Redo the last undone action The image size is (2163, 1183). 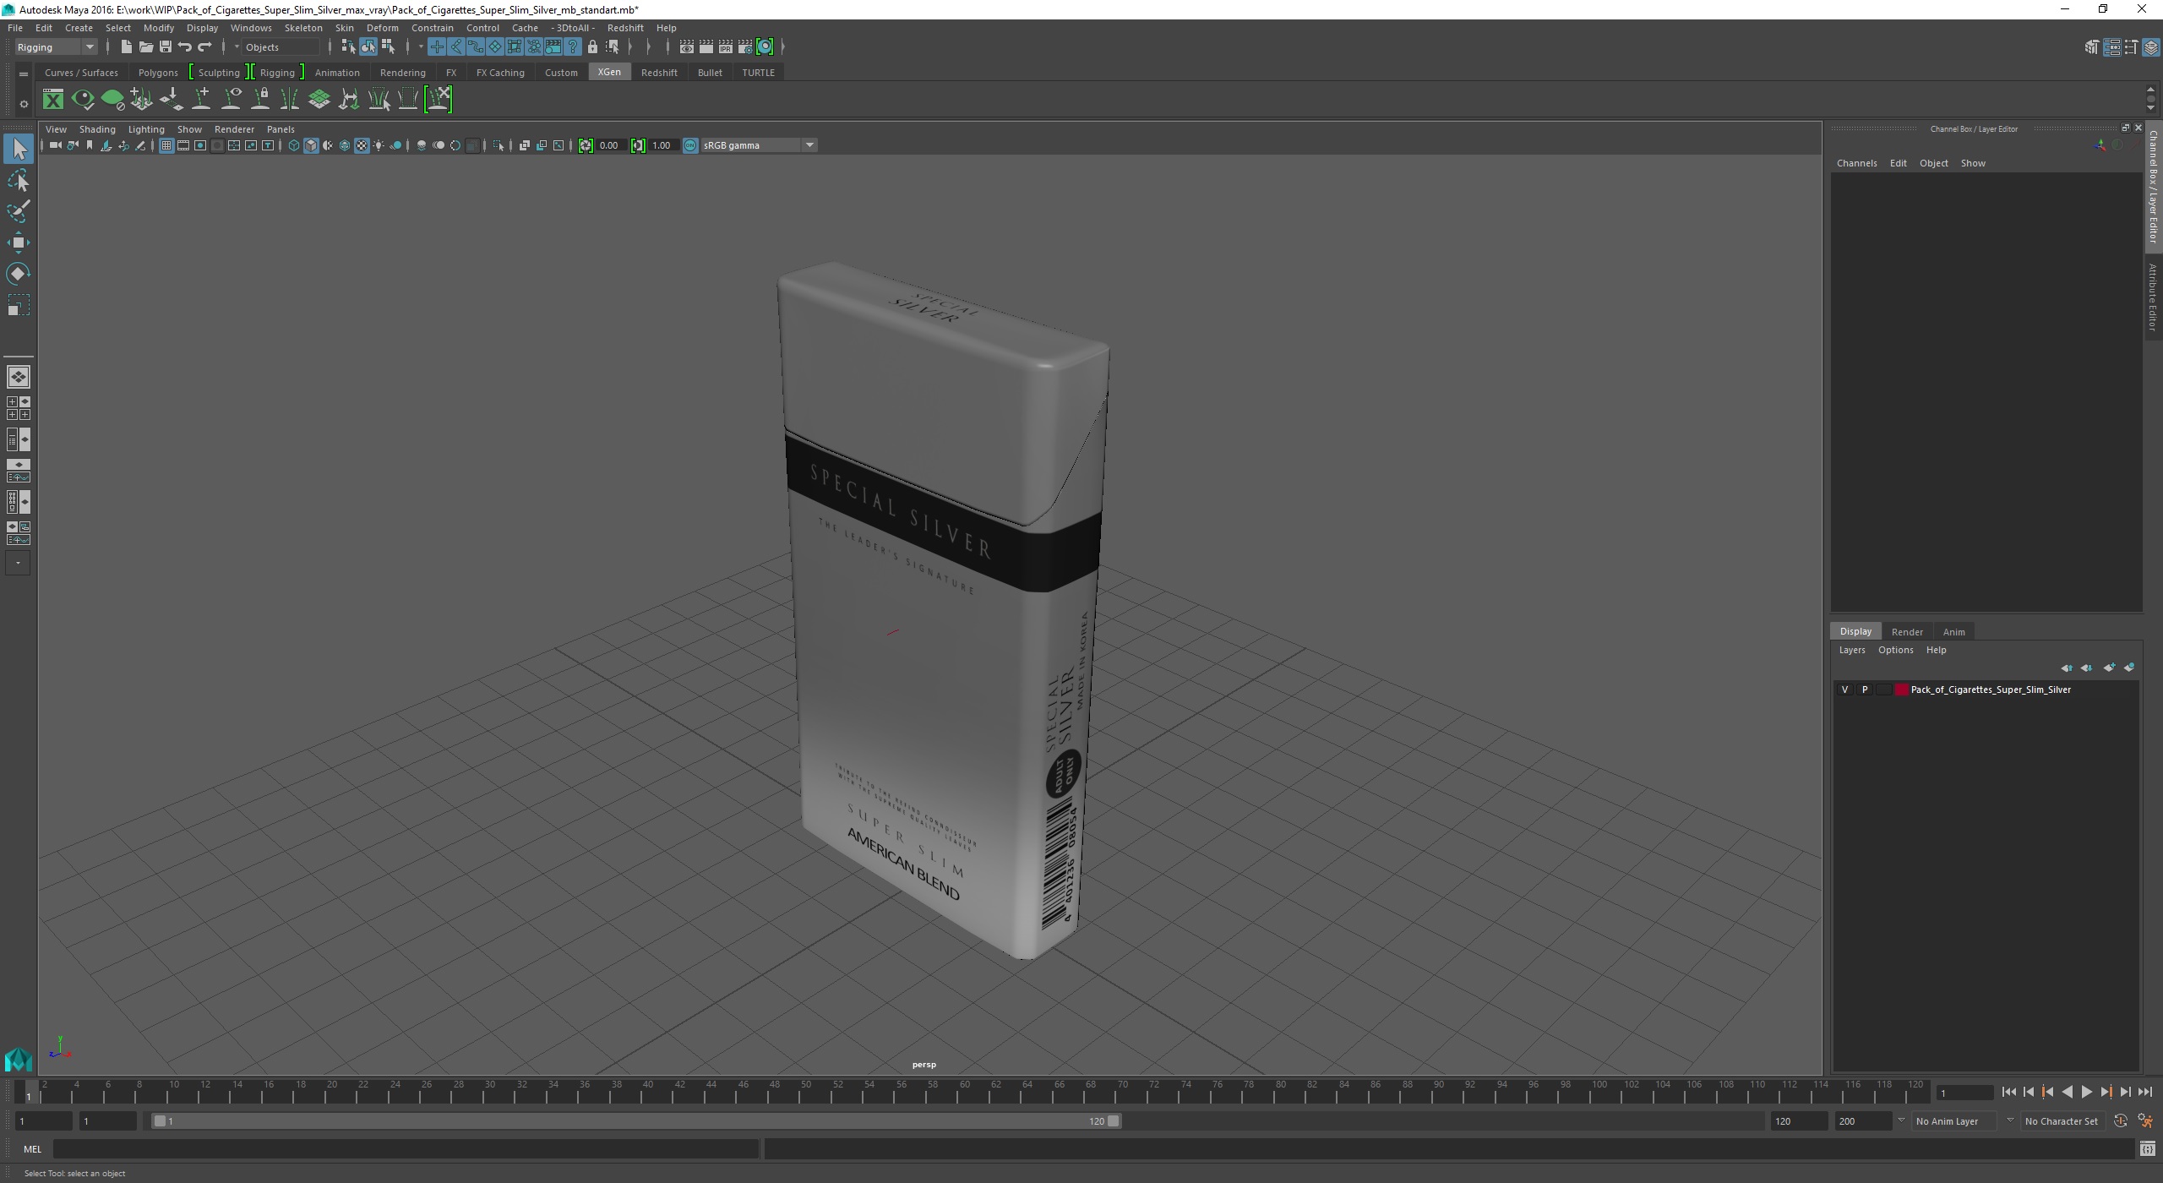[204, 47]
